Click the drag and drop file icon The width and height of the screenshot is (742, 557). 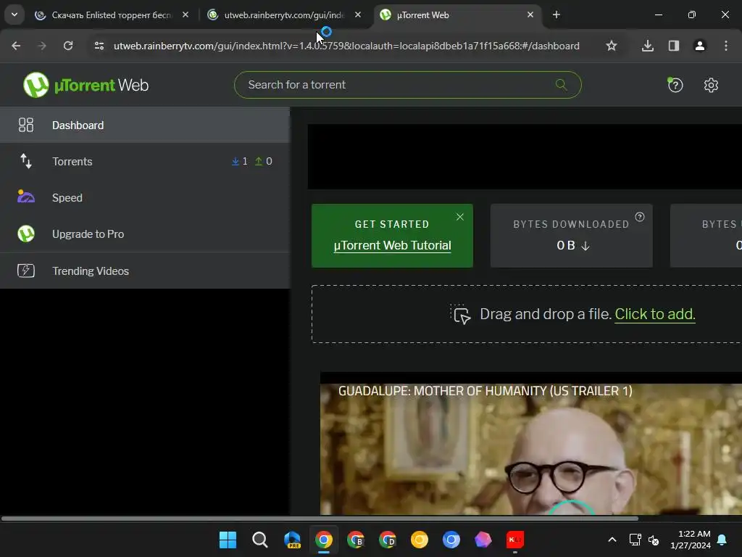click(x=460, y=315)
